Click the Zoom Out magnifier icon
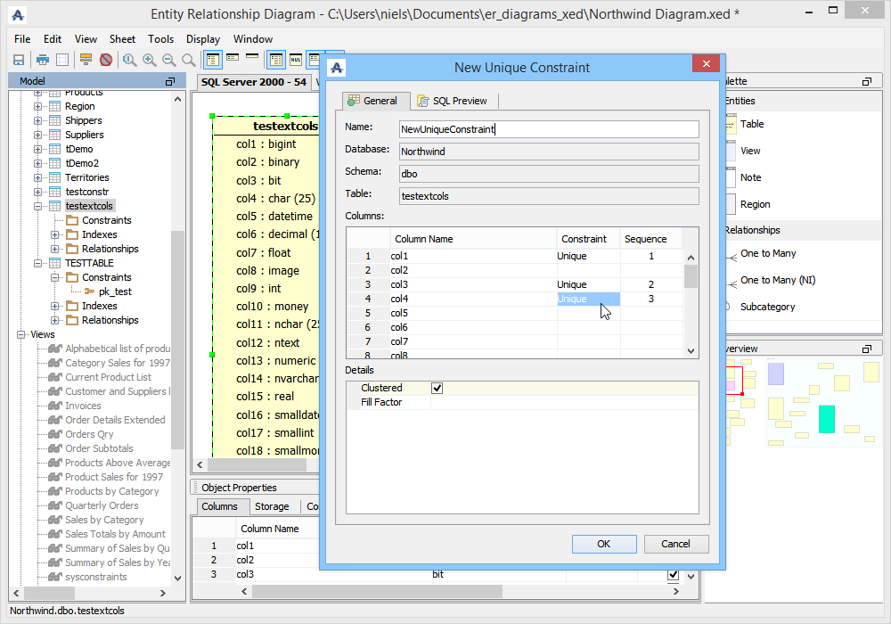This screenshot has height=624, width=891. (x=168, y=60)
